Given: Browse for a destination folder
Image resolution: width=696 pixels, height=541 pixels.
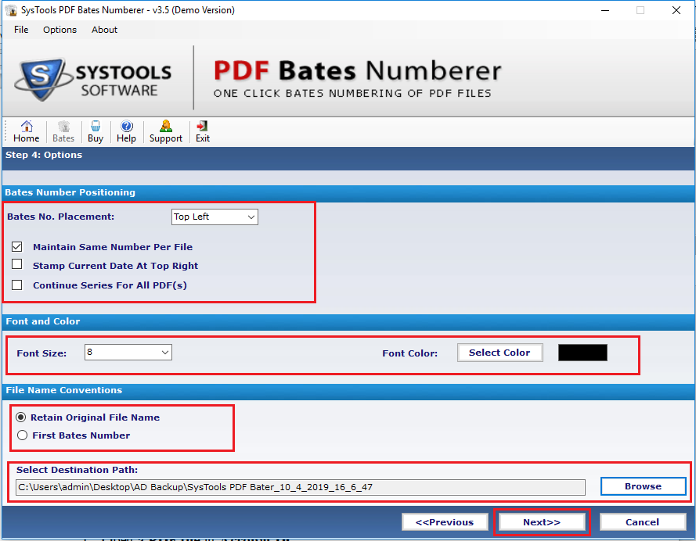Looking at the screenshot, I should [x=644, y=486].
